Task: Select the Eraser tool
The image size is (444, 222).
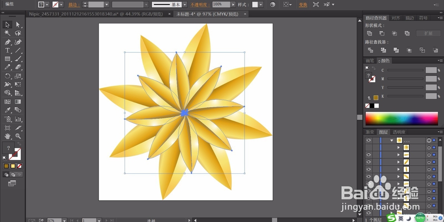Action: tap(18, 67)
